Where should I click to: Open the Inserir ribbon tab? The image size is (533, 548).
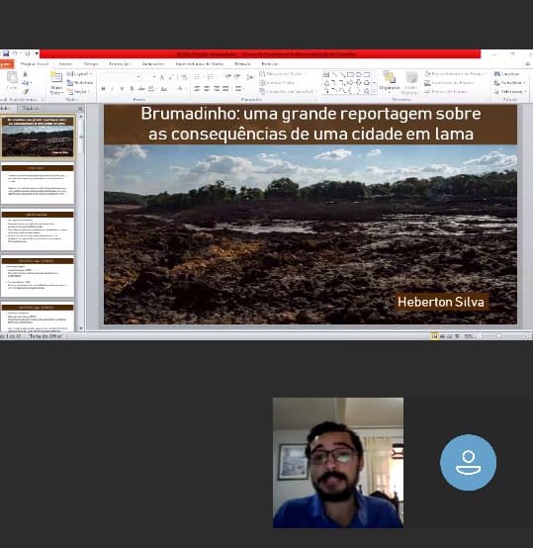(65, 64)
